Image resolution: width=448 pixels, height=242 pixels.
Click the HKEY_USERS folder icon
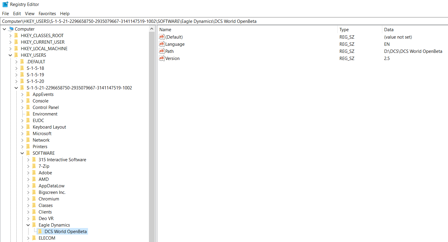(16, 55)
